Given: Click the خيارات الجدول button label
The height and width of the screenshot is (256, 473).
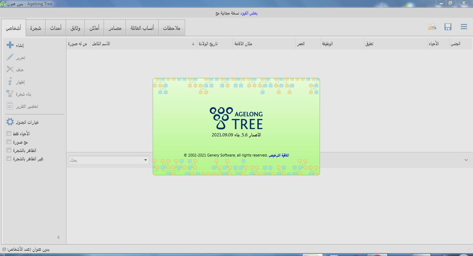Looking at the screenshot, I should pos(27,122).
